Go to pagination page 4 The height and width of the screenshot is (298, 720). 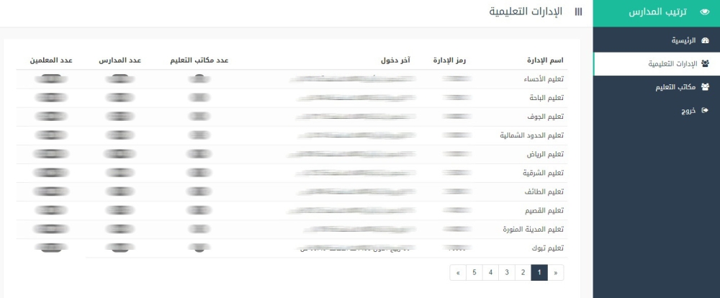(490, 273)
